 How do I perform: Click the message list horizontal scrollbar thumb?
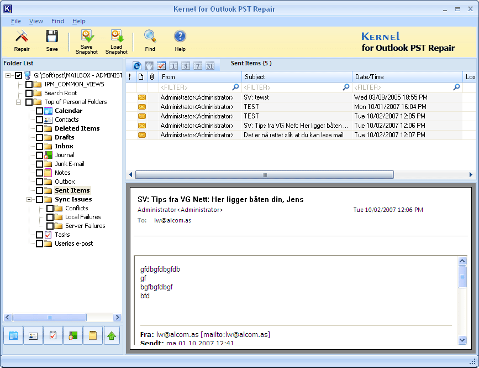[265, 175]
